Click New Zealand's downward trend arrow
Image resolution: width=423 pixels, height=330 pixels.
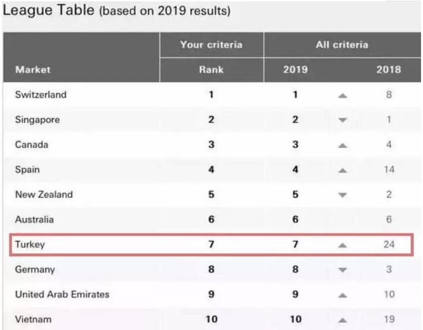342,195
